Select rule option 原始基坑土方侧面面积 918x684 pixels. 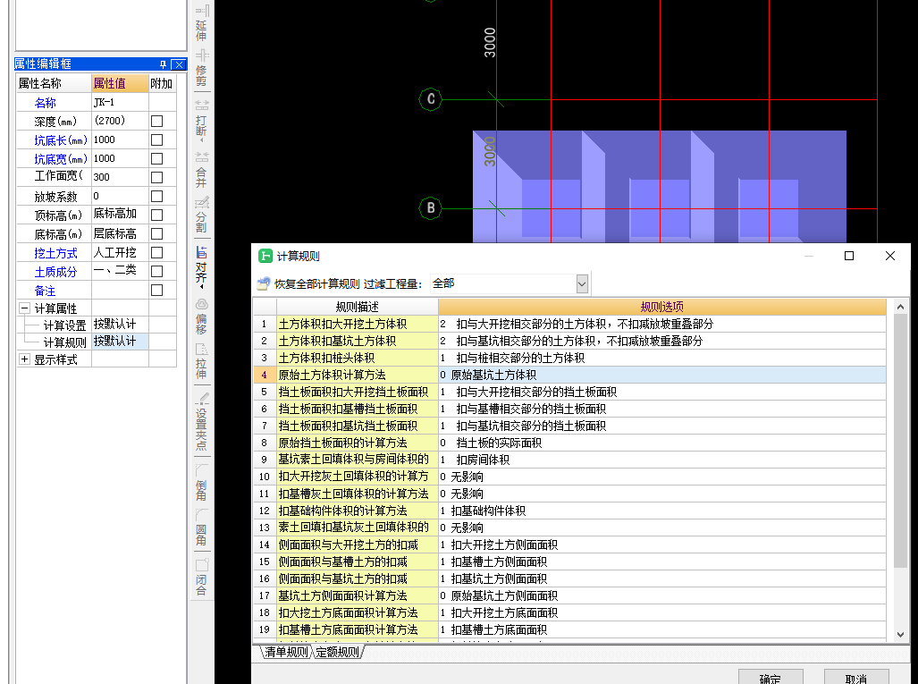pyautogui.click(x=662, y=595)
